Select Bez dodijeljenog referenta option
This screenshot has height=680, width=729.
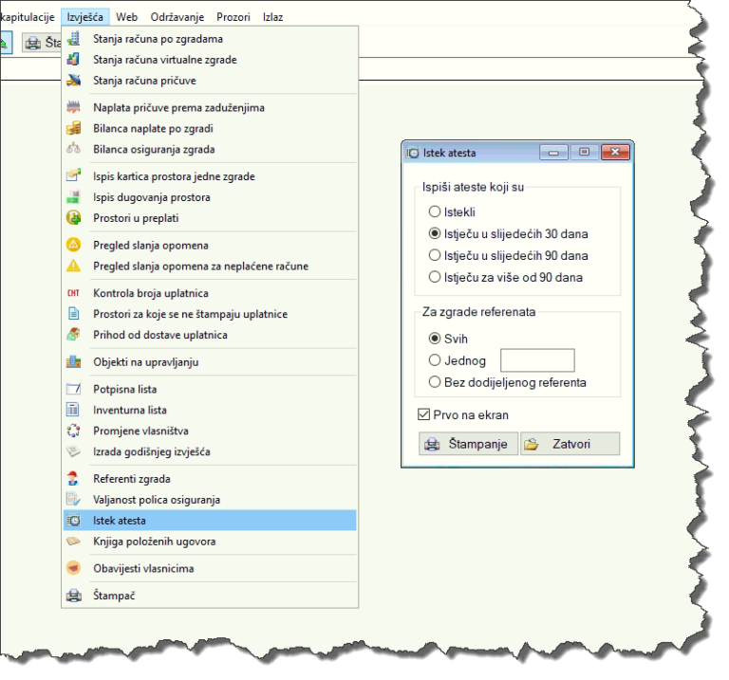pyautogui.click(x=434, y=382)
